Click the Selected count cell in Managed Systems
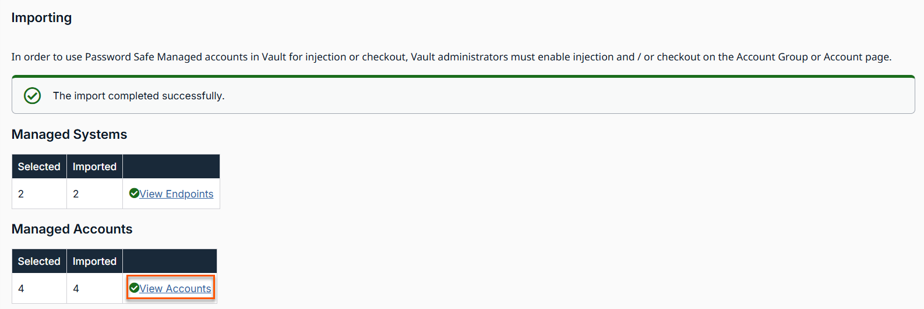 click(x=39, y=194)
